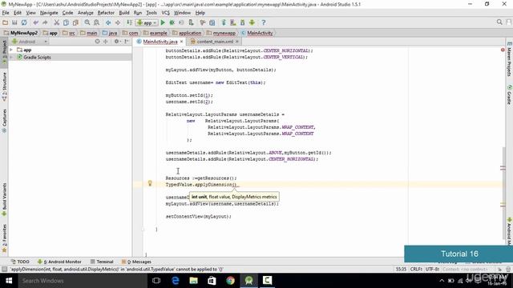Click the navigate Back arrow icon
The width and height of the screenshot is (513, 288).
point(108,22)
